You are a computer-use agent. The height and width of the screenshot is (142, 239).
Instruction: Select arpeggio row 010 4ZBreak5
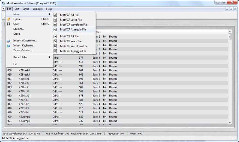(x=117, y=75)
